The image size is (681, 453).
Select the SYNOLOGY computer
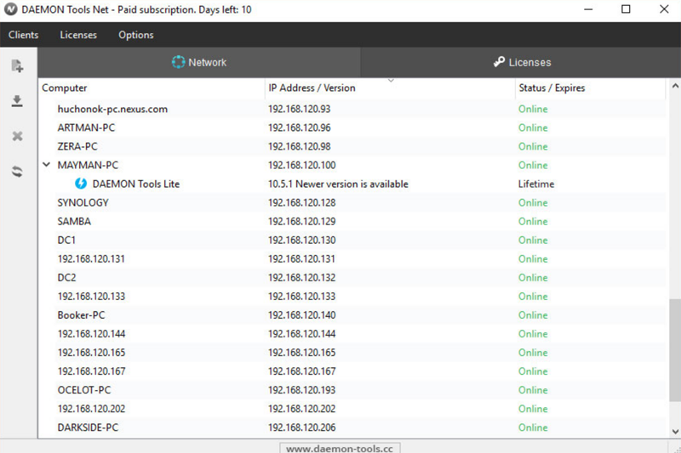[83, 202]
